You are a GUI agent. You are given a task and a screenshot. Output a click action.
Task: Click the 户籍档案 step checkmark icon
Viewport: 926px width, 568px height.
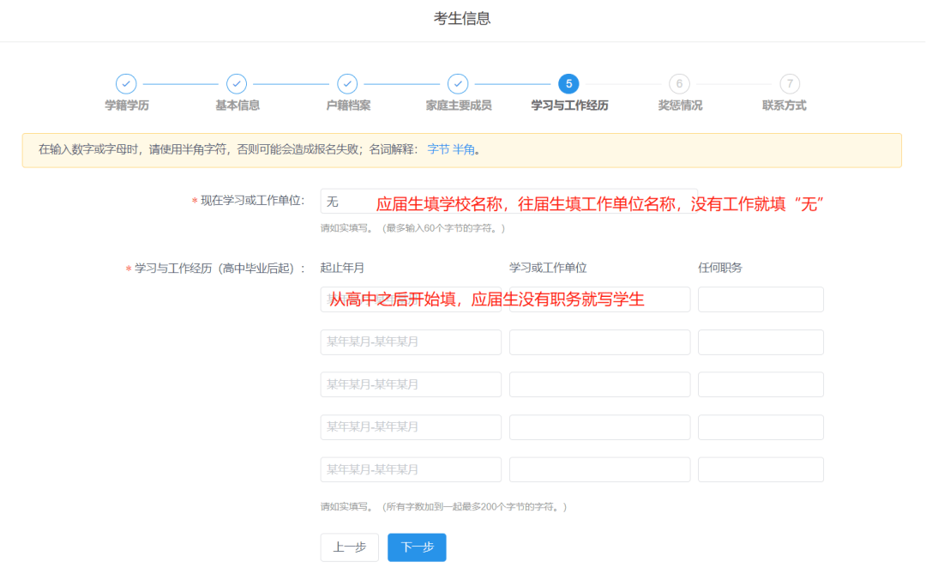[347, 84]
